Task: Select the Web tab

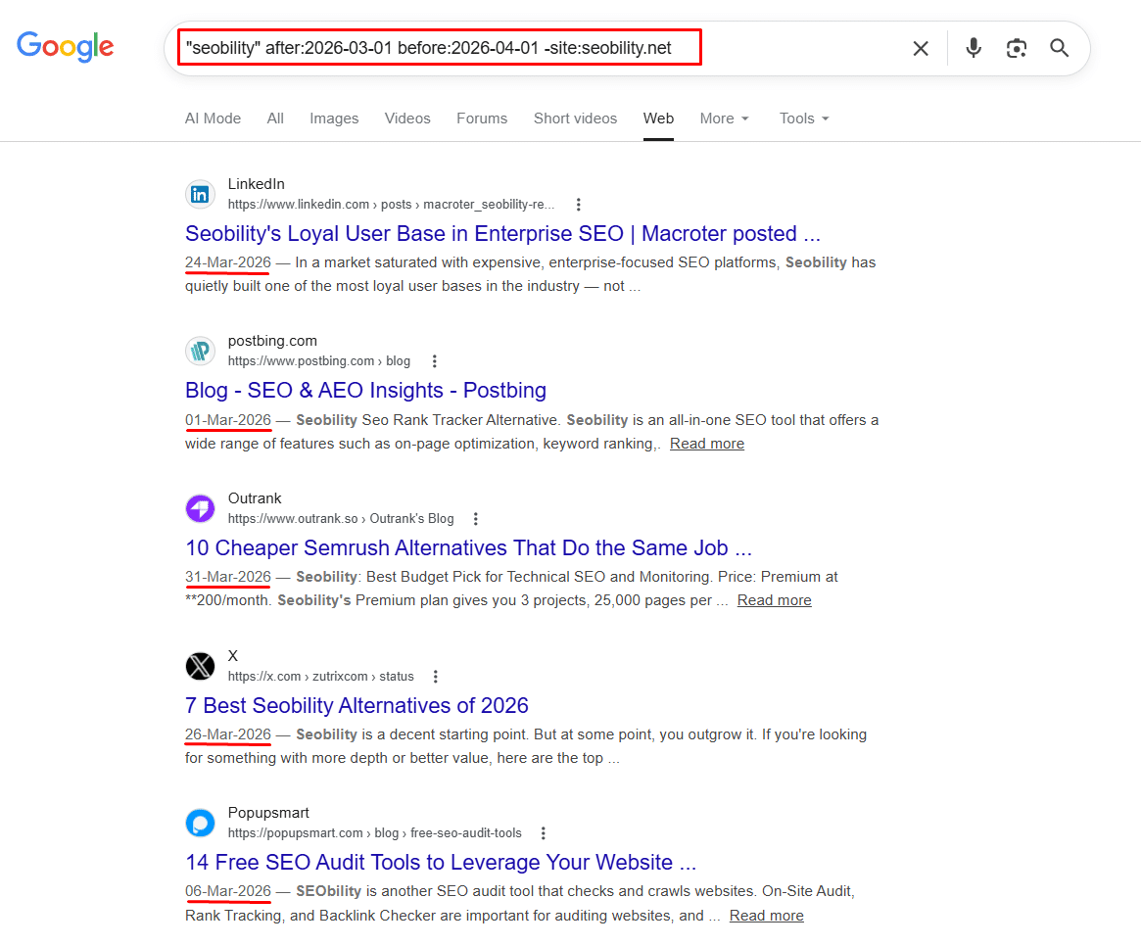Action: [658, 118]
